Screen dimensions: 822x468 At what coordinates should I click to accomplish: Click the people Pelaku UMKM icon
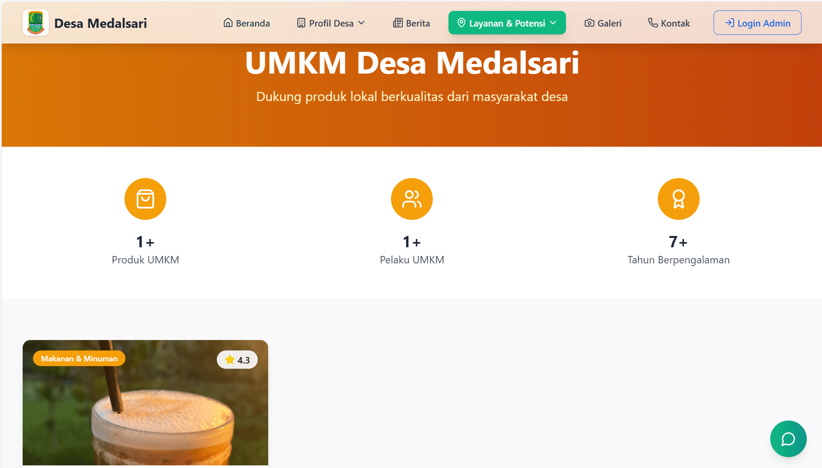[x=412, y=199]
